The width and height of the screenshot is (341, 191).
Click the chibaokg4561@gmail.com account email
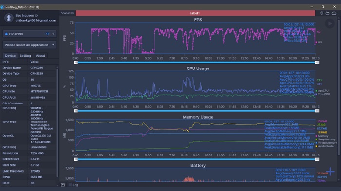(x=36, y=20)
